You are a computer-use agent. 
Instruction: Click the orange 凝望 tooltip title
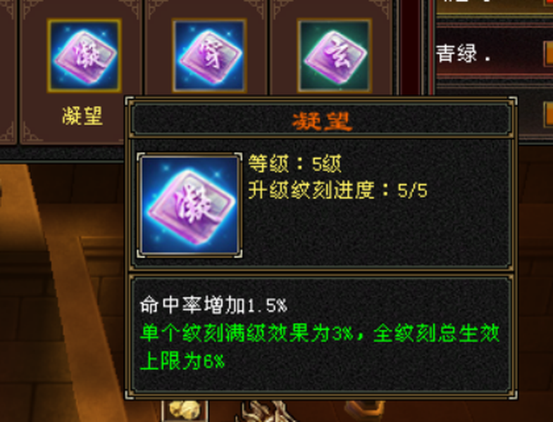[x=322, y=122]
